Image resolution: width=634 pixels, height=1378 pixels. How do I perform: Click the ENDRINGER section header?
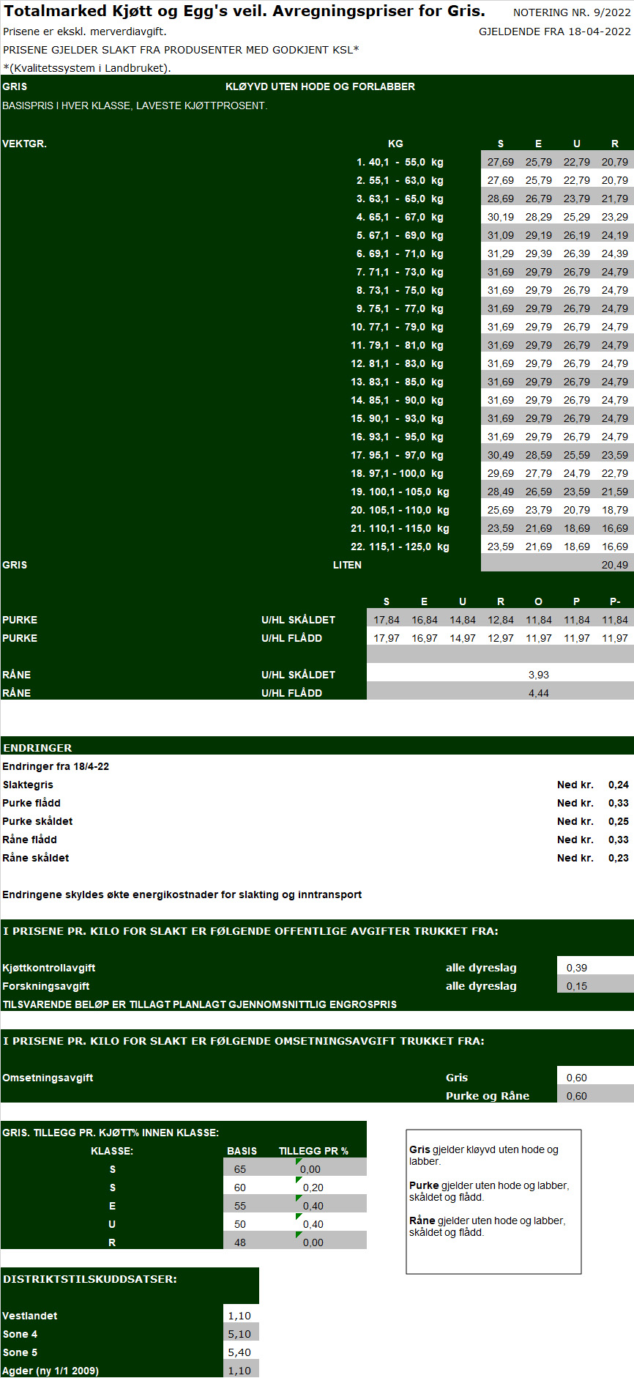(x=317, y=747)
